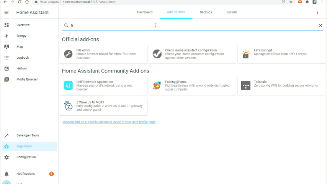This screenshot has width=327, height=184.
Task: Click the Check configuration checkmark icon
Action: [157, 54]
